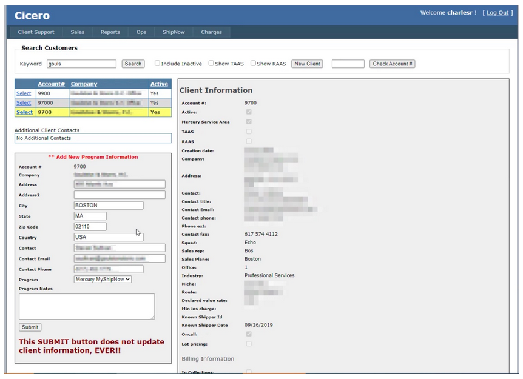
Task: Click the Cicero logo title
Action: click(x=32, y=15)
